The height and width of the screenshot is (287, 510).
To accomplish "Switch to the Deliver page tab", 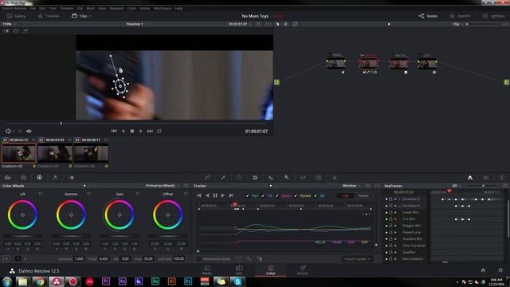I will point(303,270).
